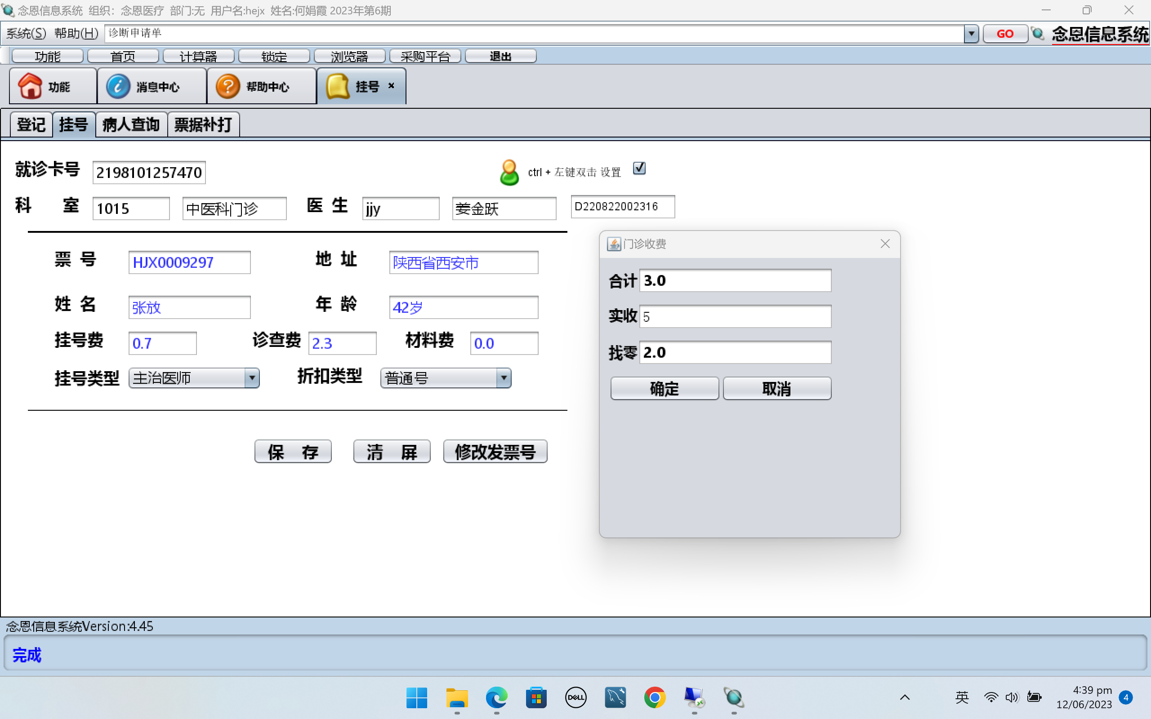
Task: Expand the 挂号类型 dropdown
Action: 252,378
